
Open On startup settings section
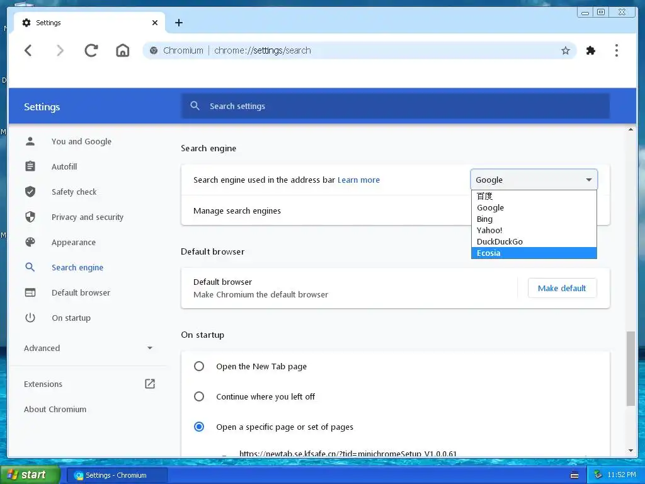click(71, 318)
